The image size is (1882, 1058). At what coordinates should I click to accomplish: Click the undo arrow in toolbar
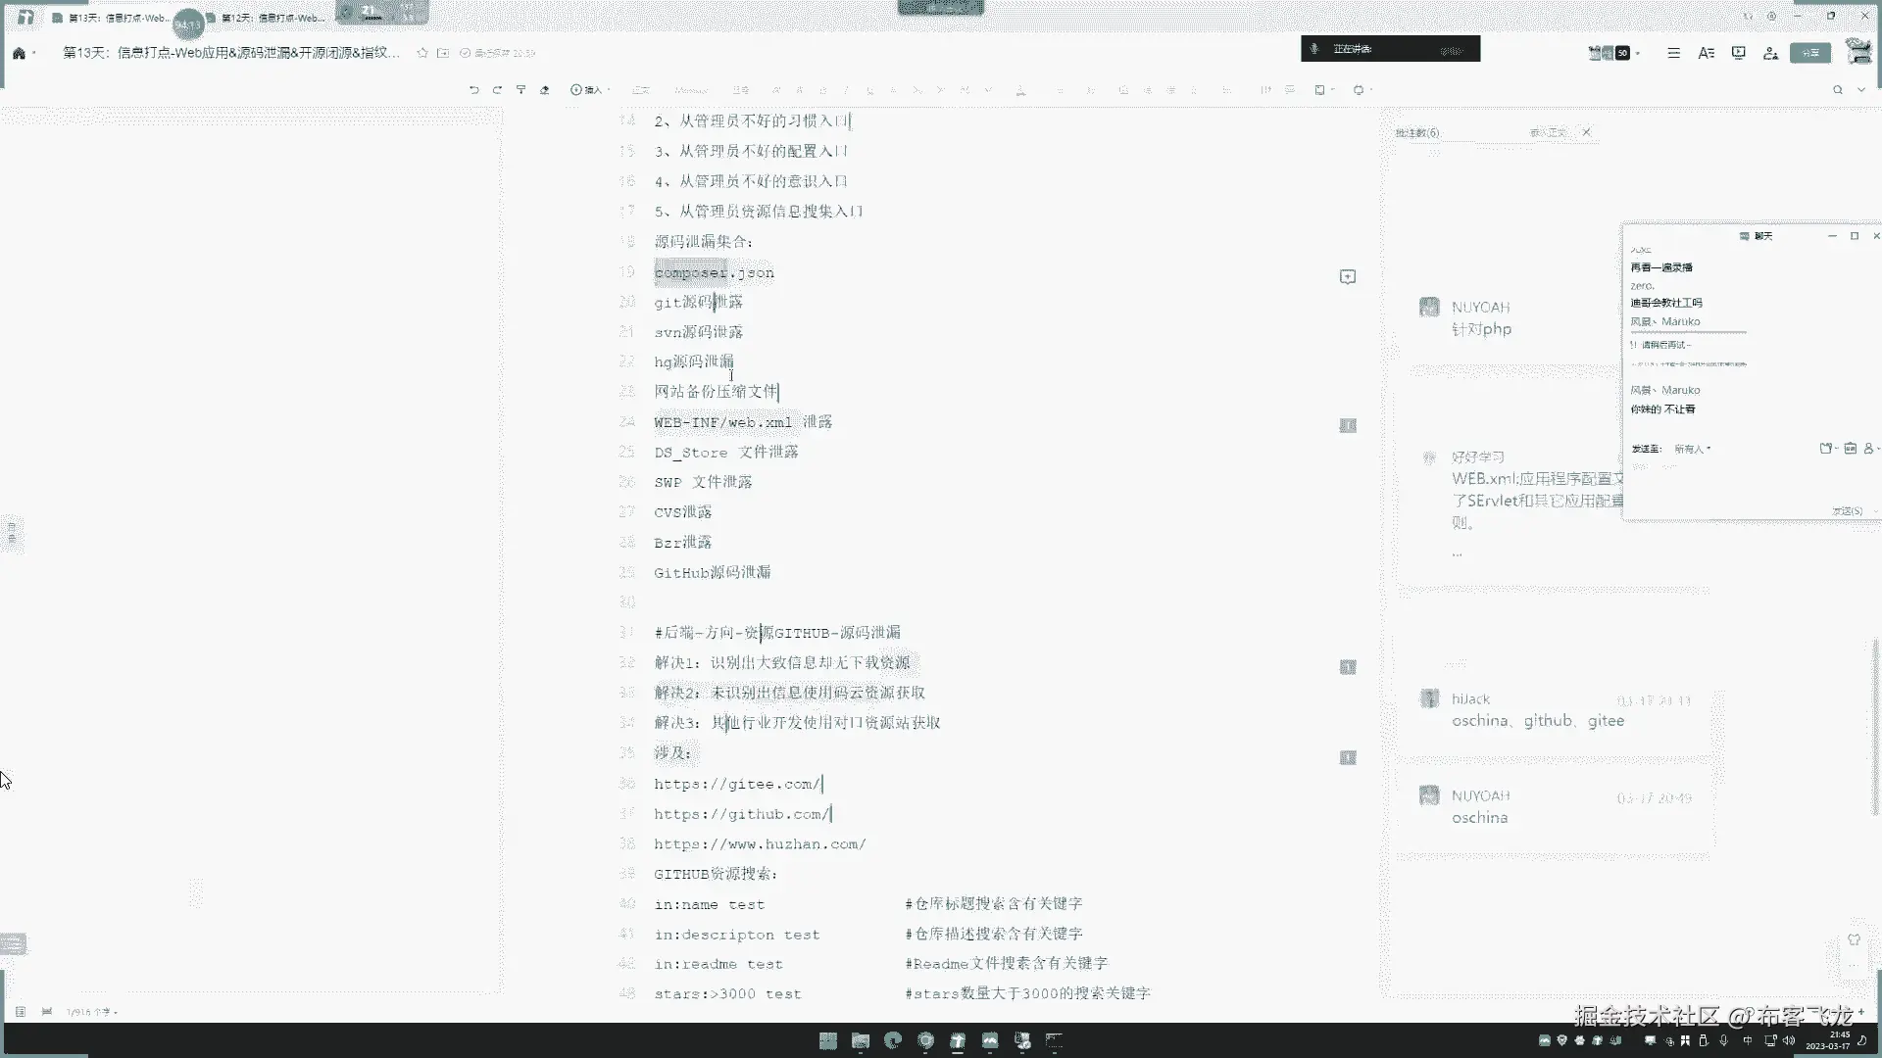click(473, 89)
